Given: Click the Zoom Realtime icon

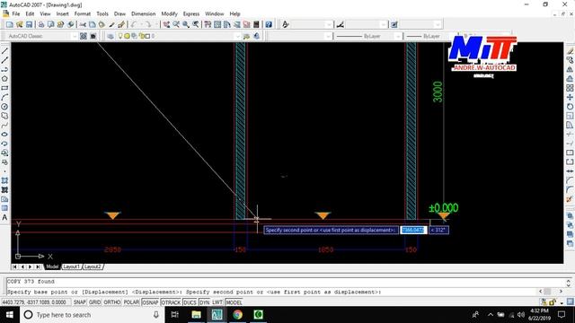Looking at the screenshot, I should click(176, 24).
